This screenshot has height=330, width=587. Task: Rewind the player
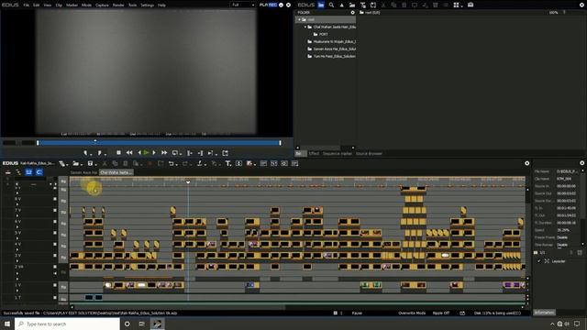[129, 153]
